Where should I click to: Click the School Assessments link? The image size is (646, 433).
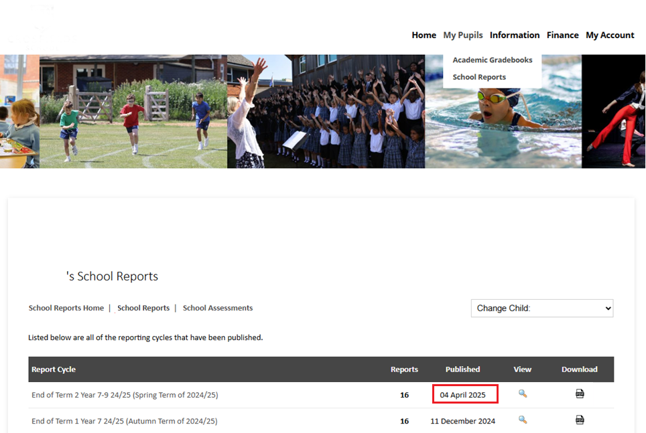point(217,309)
